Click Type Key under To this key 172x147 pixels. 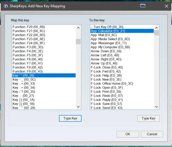pos(148,118)
